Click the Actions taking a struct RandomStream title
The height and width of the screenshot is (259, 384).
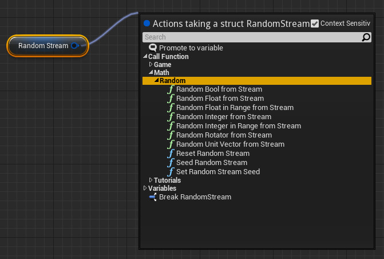click(x=231, y=24)
